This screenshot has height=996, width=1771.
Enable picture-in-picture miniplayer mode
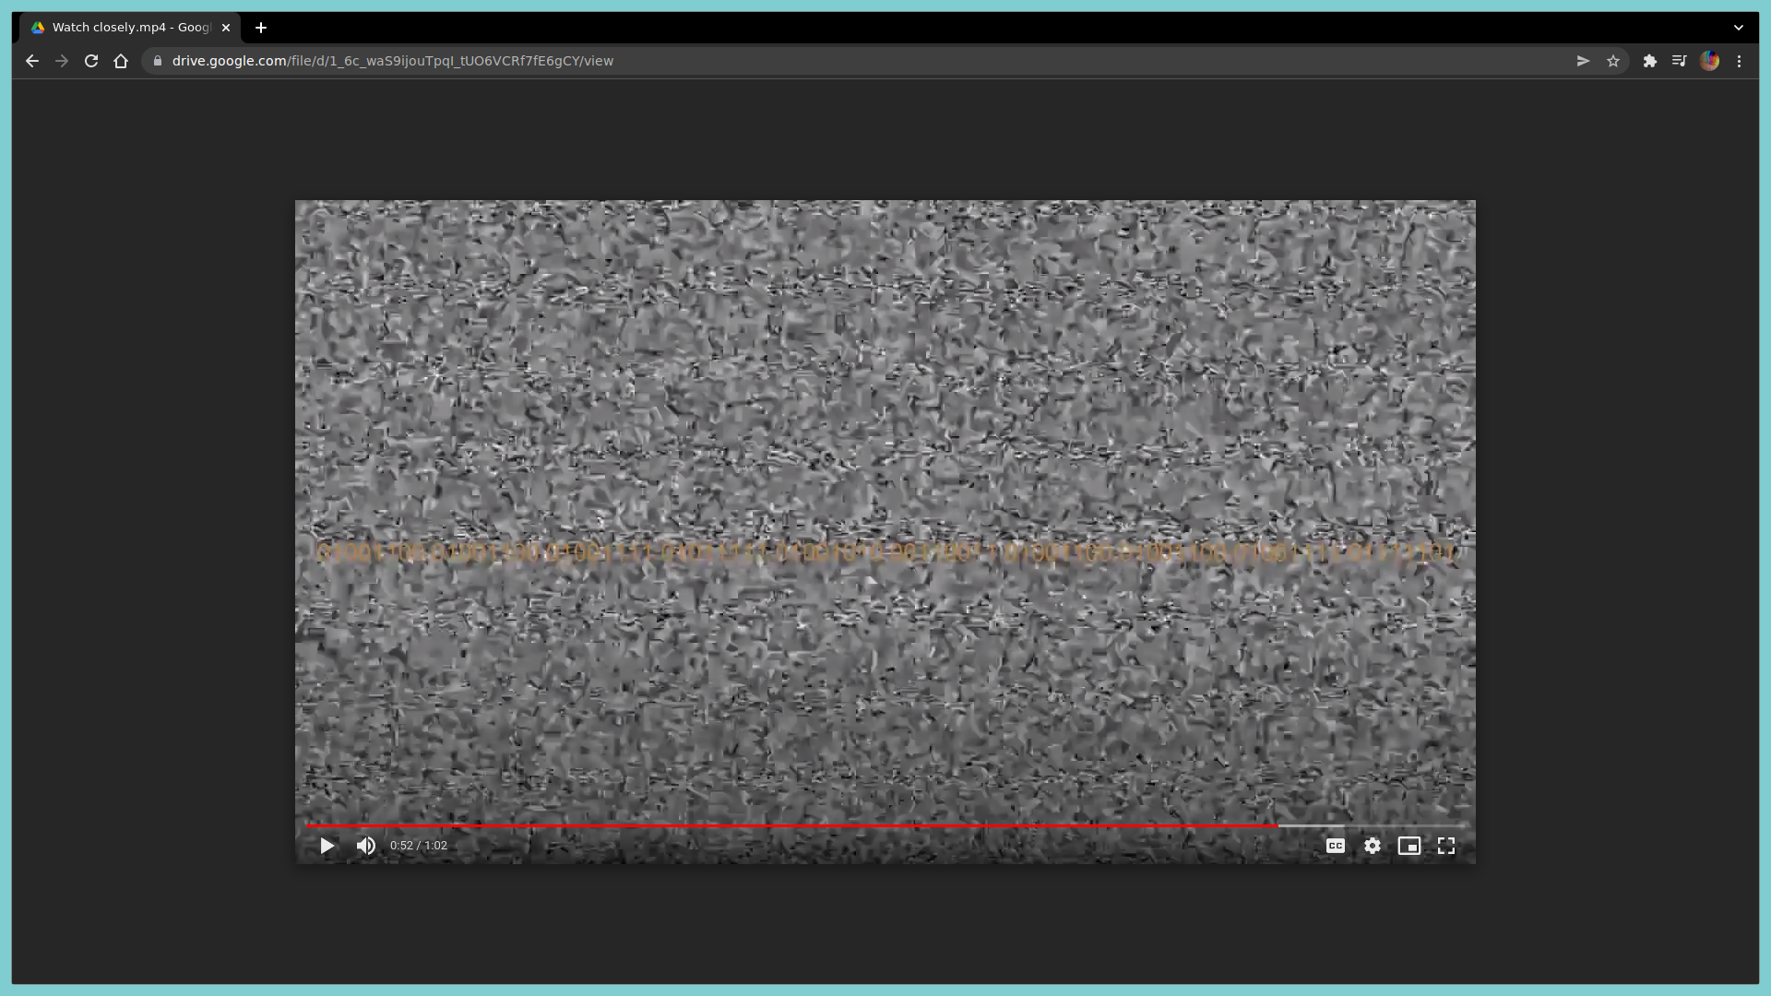click(x=1408, y=846)
